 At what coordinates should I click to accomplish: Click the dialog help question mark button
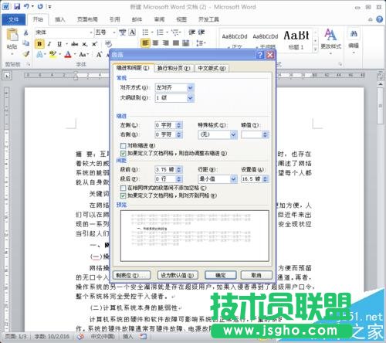(260, 55)
